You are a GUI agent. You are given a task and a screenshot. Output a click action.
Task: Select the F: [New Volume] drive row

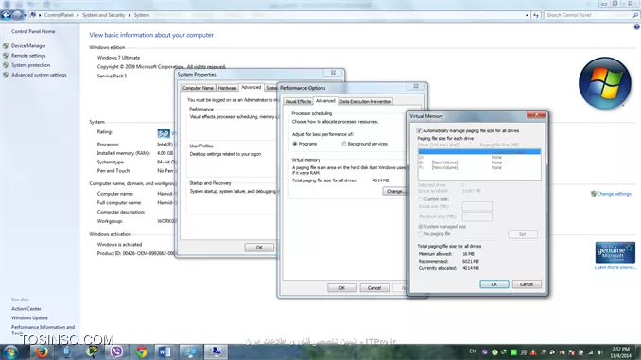point(479,167)
